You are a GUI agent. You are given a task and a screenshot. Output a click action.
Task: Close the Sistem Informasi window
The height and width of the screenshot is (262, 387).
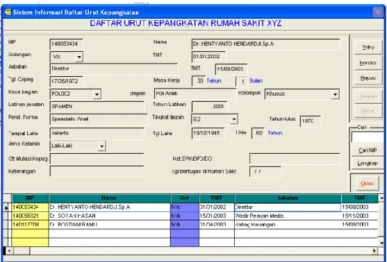(378, 12)
